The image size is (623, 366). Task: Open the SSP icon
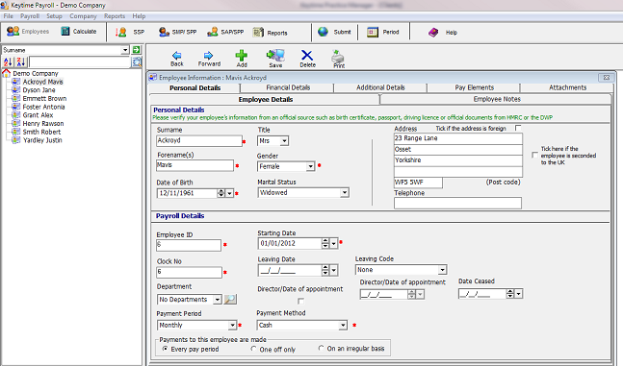coord(120,32)
